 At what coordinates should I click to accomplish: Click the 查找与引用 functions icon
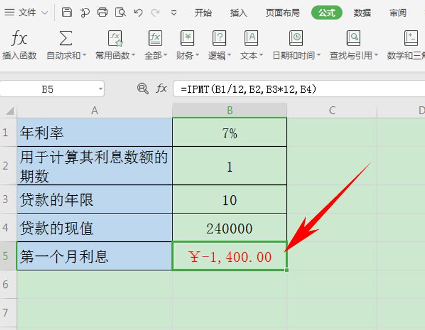pos(353,38)
